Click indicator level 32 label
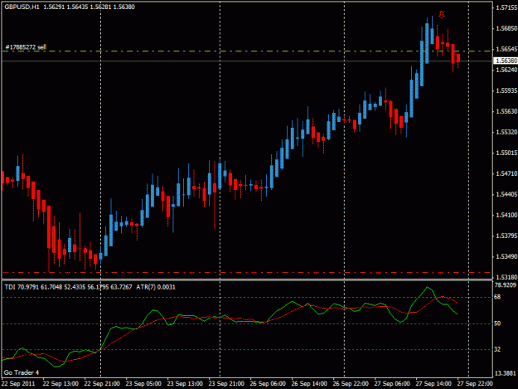This screenshot has width=518, height=389. pos(497,349)
